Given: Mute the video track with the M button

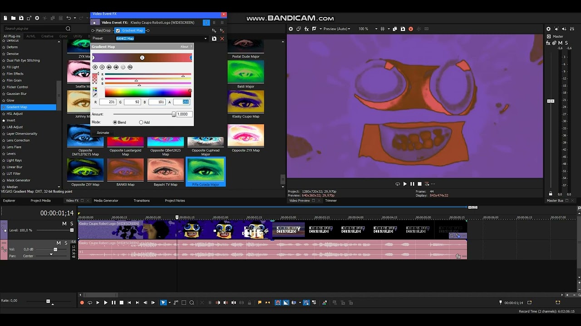Looking at the screenshot, I should pos(64,224).
